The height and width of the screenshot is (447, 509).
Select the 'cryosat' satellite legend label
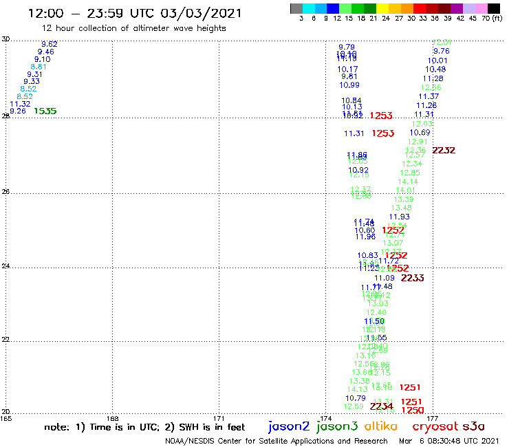pyautogui.click(x=435, y=426)
